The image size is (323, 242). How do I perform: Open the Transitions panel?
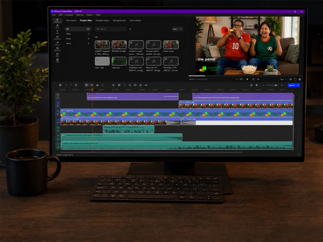point(57,37)
